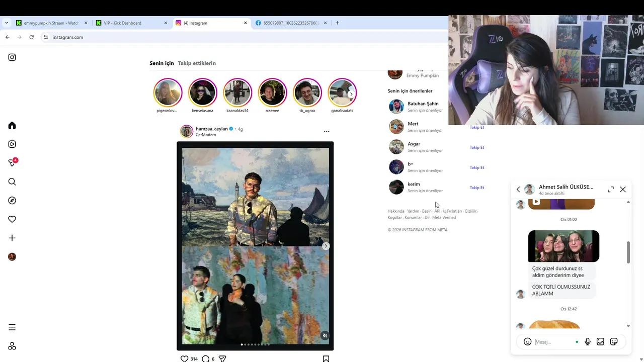This screenshot has height=362, width=644.
Task: Open Messages icon with red badge
Action: point(13,162)
